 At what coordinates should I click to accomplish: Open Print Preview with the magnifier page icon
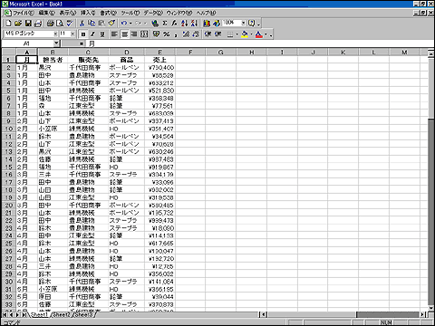60,24
